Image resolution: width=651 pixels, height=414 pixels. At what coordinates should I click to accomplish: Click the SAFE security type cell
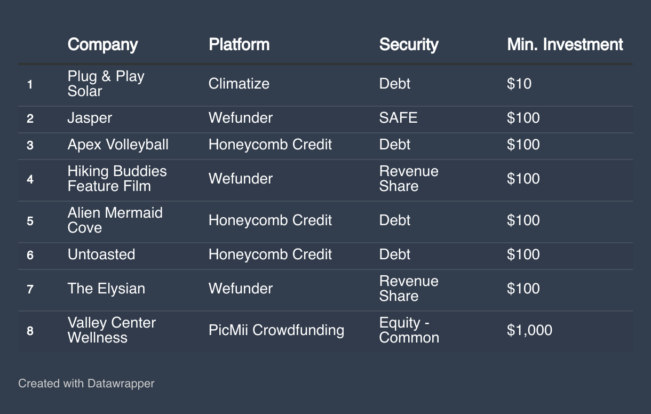[398, 118]
